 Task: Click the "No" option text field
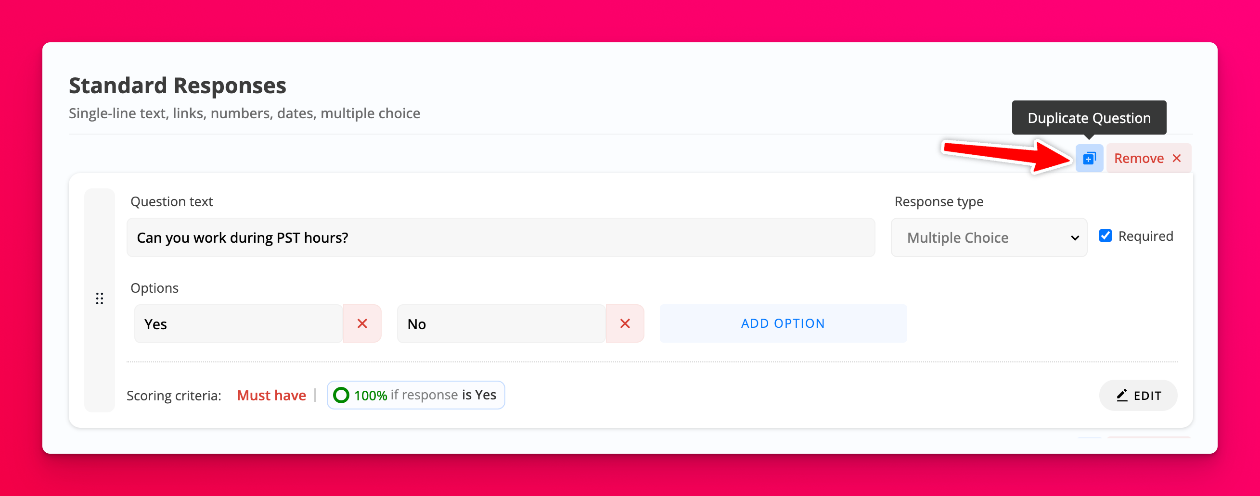[501, 324]
